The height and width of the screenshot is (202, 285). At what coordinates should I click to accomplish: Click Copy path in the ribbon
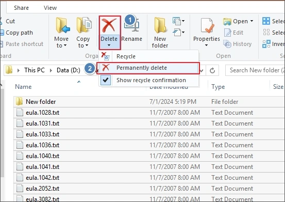pyautogui.click(x=16, y=33)
